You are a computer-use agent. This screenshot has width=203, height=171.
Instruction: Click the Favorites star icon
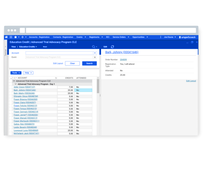[16, 37]
